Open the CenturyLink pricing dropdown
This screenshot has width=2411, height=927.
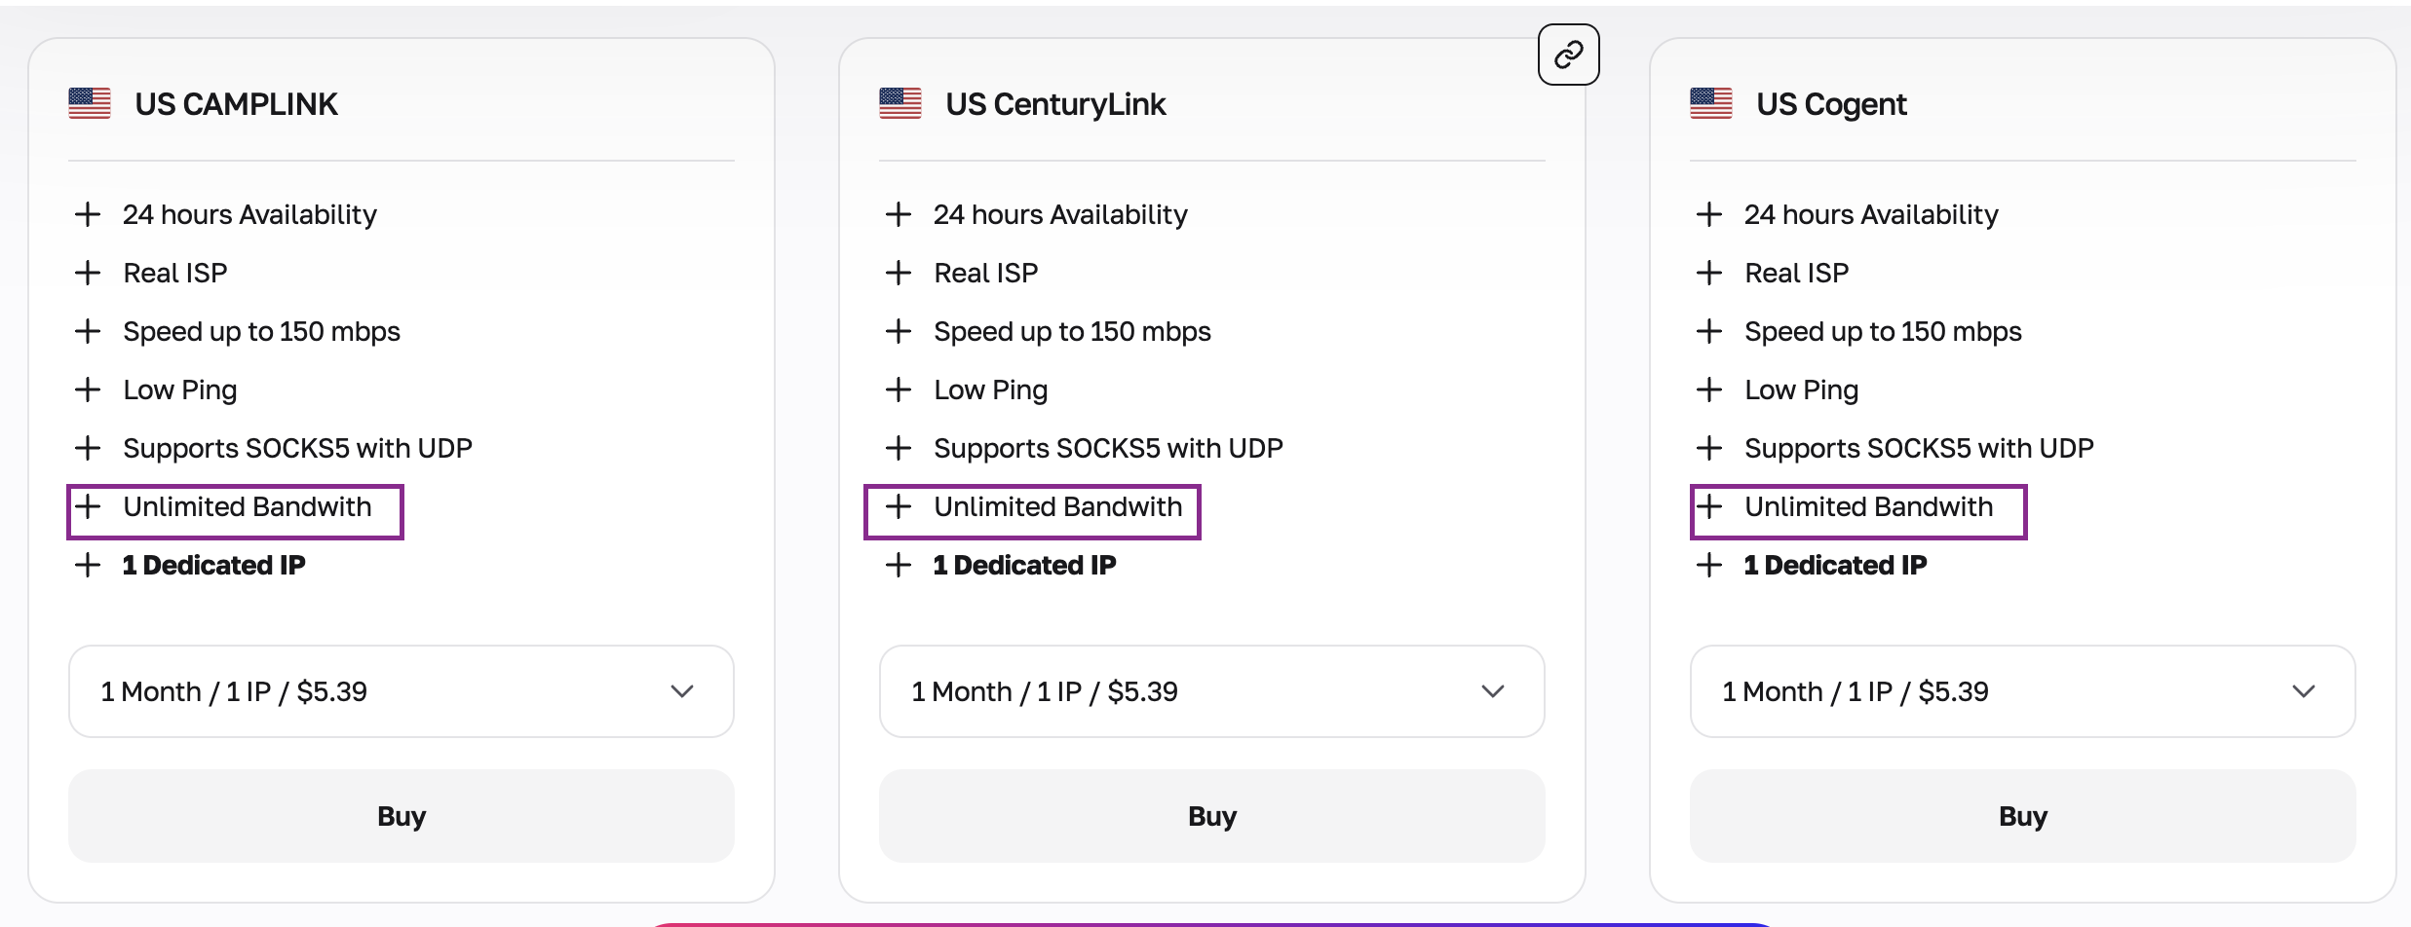point(1210,691)
